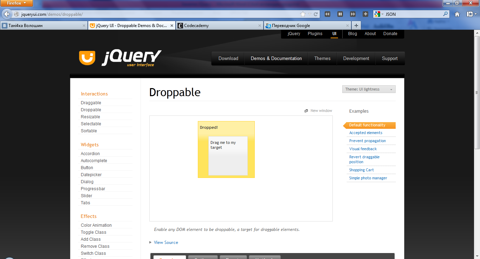The height and width of the screenshot is (259, 480).
Task: Open the Resizable interaction link
Action: coord(90,117)
